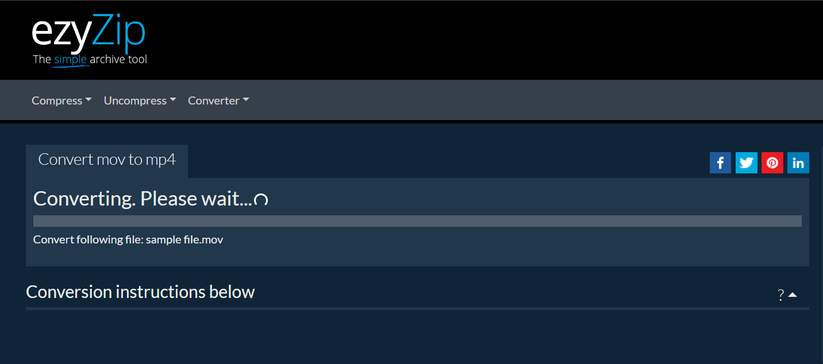Click the Conversion instructions below heading
Image resolution: width=823 pixels, height=364 pixels.
[x=140, y=292]
